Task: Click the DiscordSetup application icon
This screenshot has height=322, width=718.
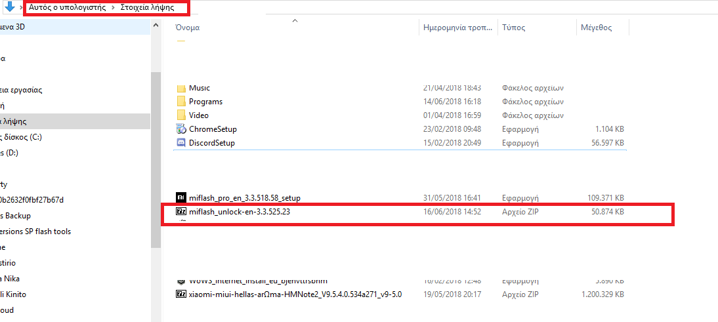Action: click(181, 143)
